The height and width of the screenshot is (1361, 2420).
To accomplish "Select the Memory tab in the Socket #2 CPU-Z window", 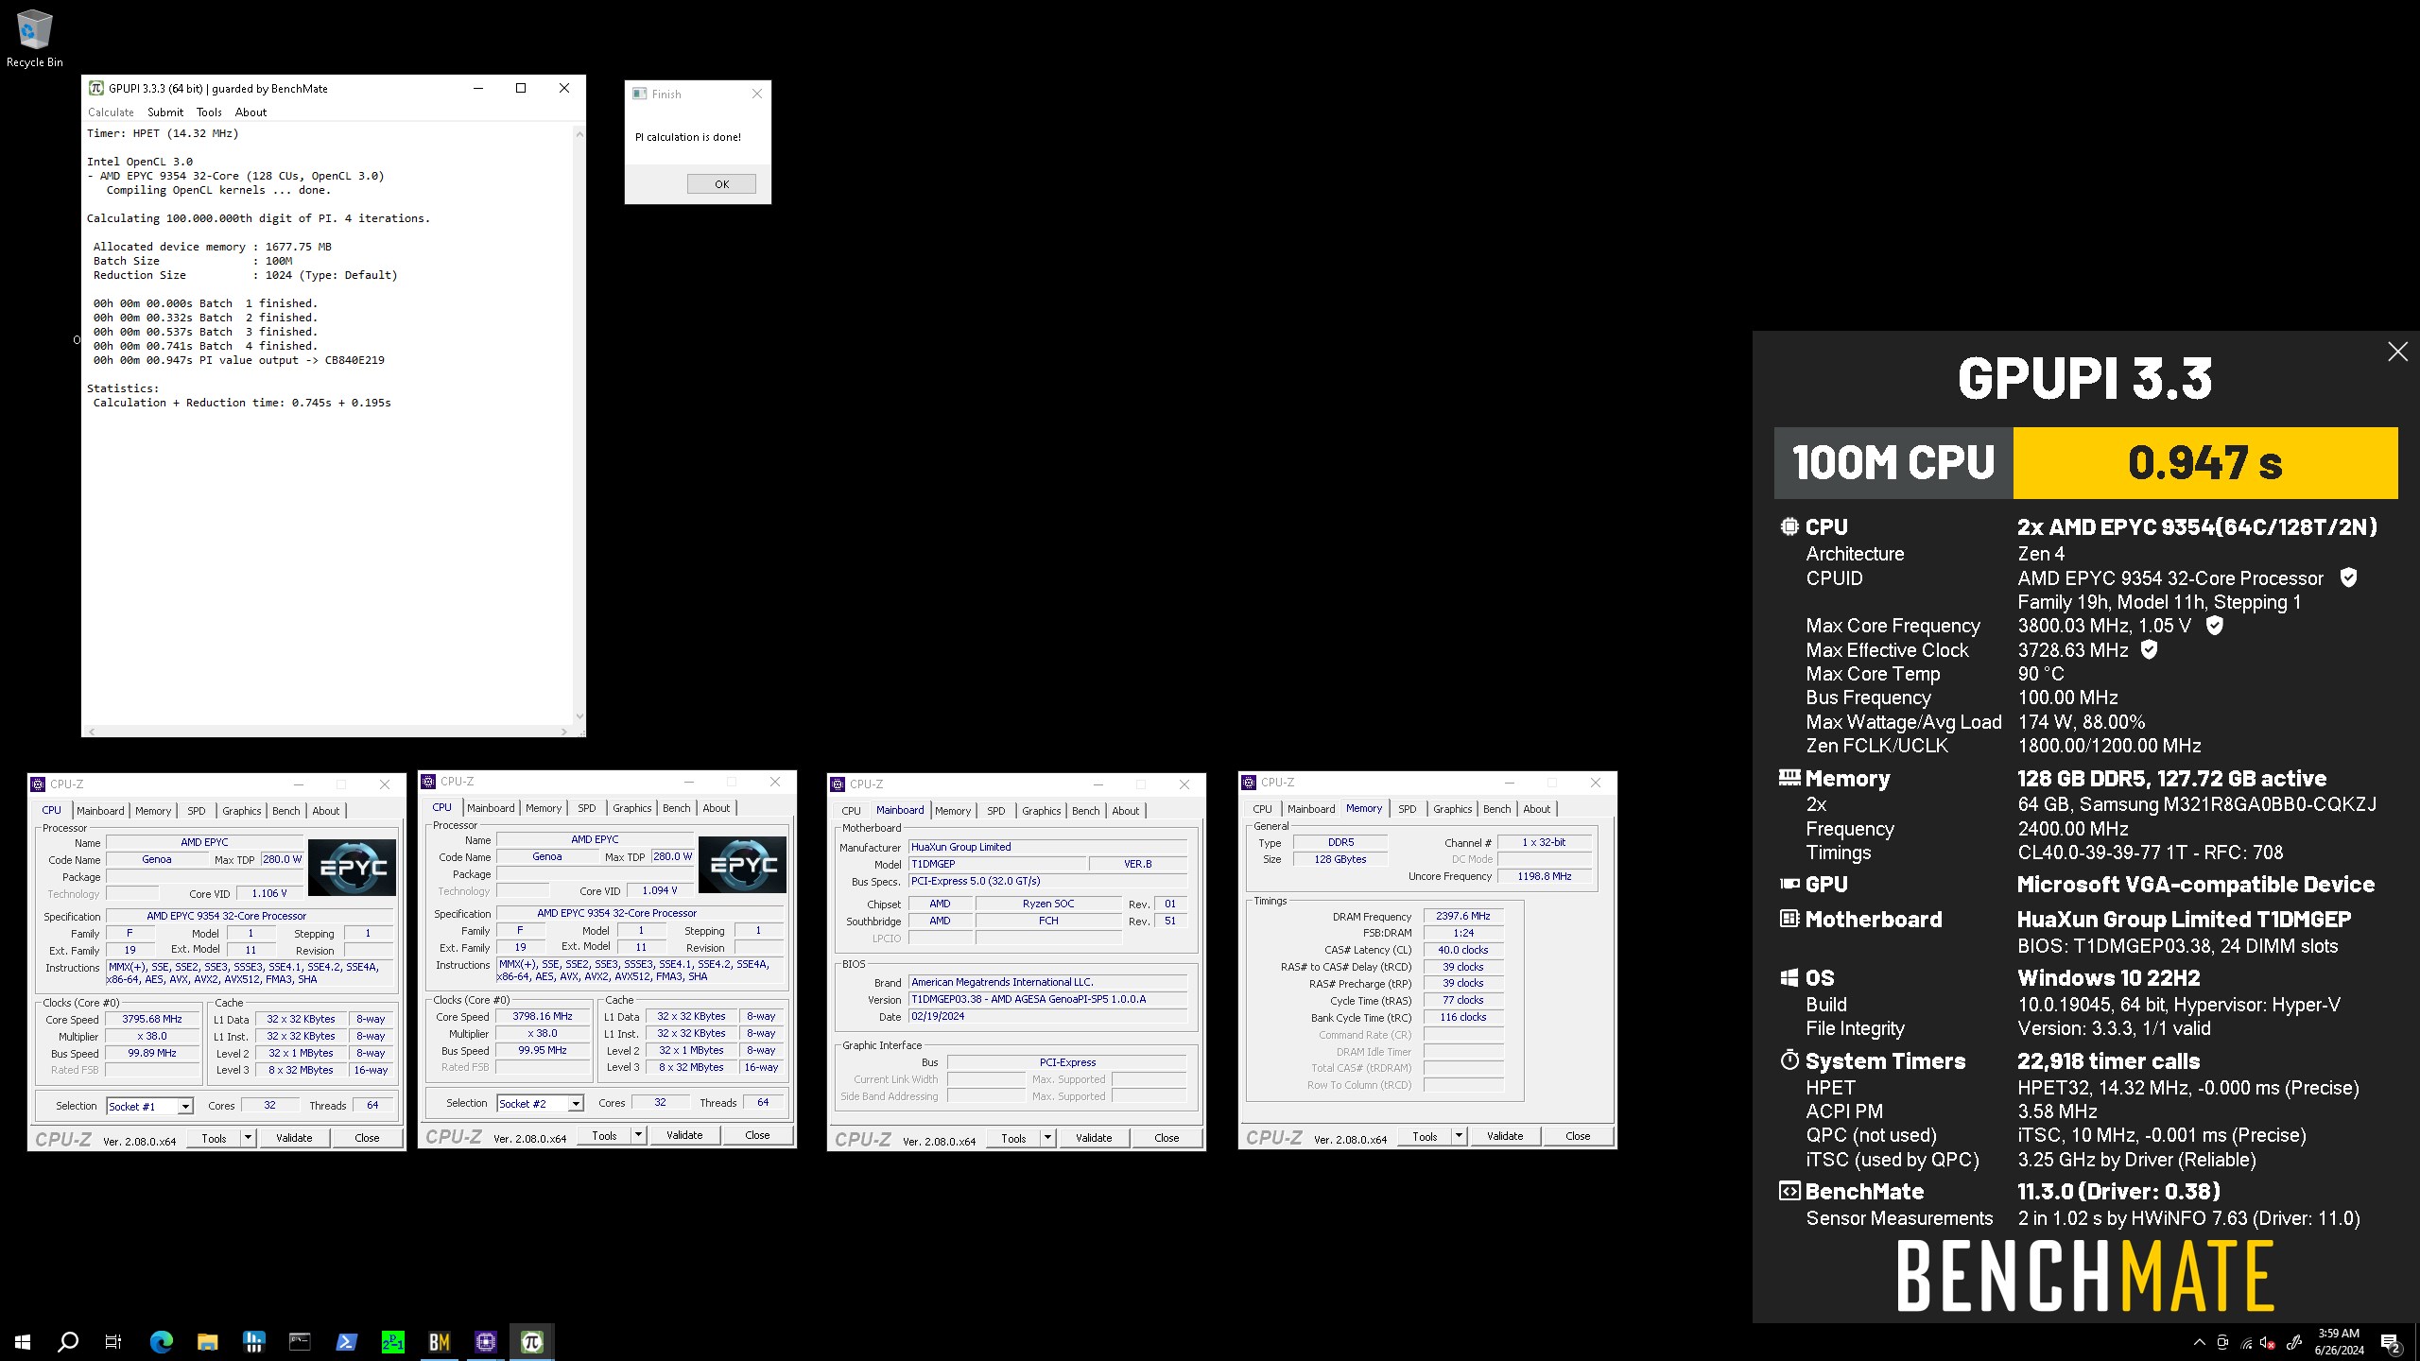I will [544, 808].
